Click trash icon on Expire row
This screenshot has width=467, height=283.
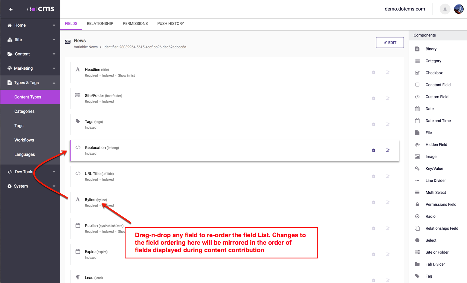[x=373, y=254]
